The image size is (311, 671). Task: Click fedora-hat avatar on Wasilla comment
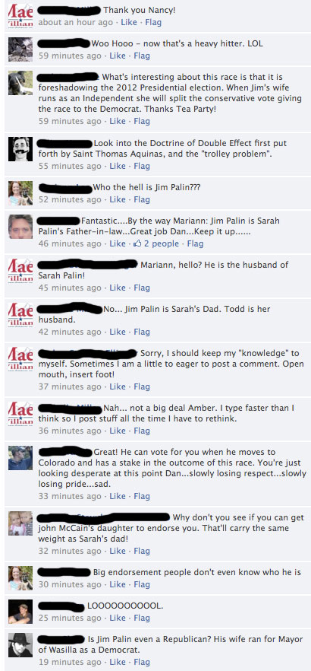(x=20, y=645)
